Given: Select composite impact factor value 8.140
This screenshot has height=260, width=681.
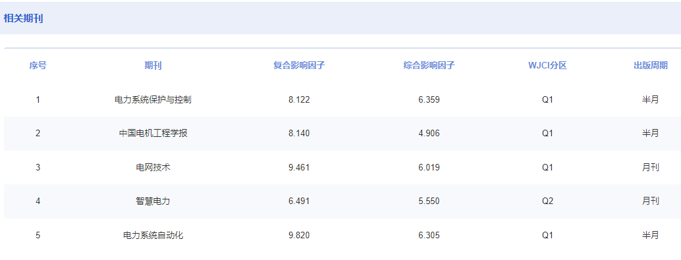Looking at the screenshot, I should [299, 134].
